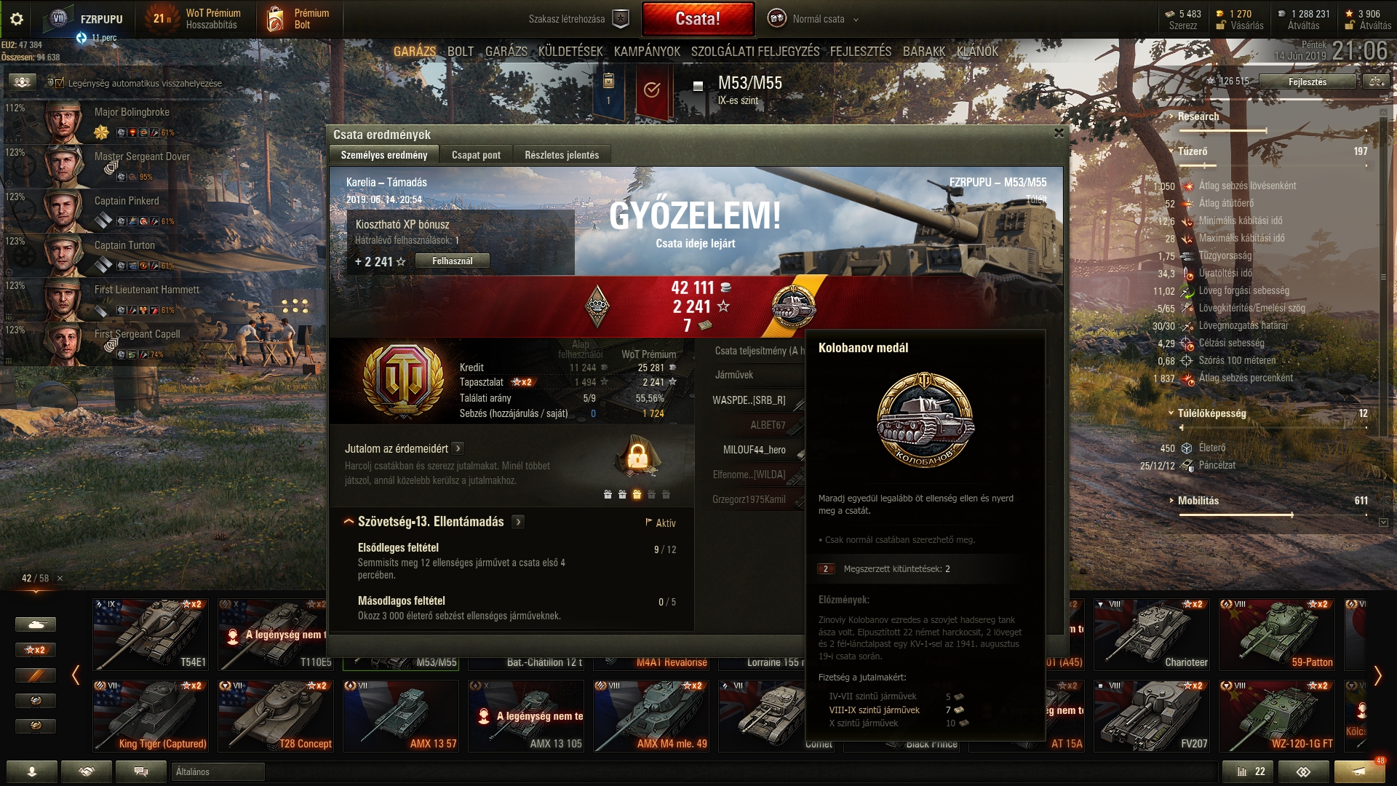This screenshot has height=786, width=1397.
Task: Toggle automatic crew return checkbox
Action: 60,83
